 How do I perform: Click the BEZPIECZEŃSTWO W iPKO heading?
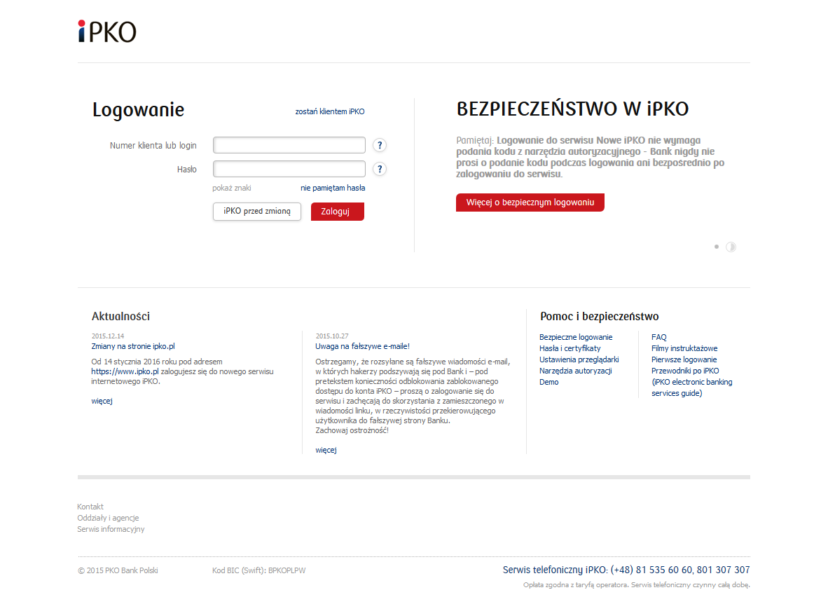click(x=573, y=109)
